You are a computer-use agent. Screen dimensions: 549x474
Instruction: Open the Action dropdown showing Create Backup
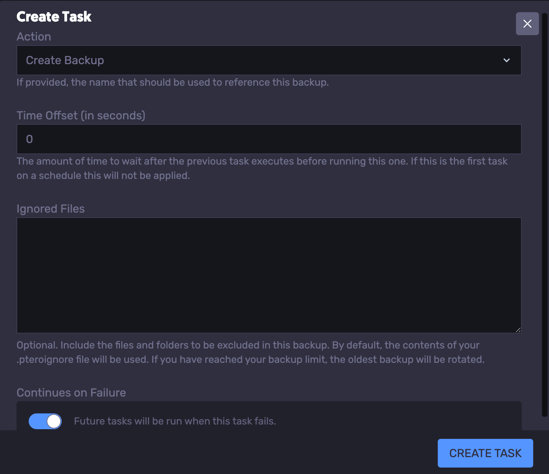coord(268,60)
